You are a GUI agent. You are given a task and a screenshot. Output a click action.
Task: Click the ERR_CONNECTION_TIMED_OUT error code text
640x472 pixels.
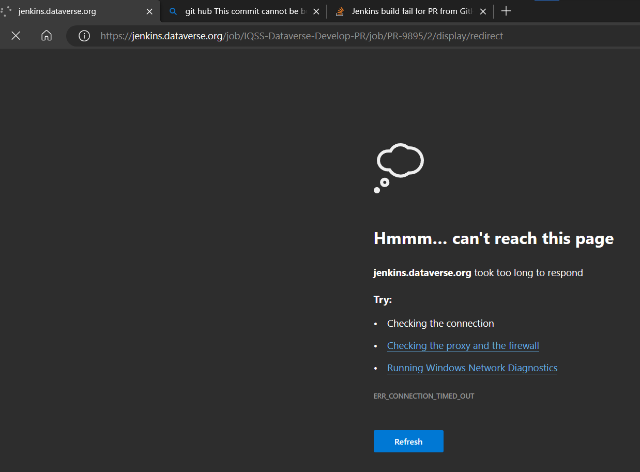(424, 396)
